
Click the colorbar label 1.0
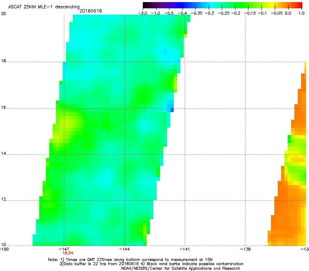point(301,13)
